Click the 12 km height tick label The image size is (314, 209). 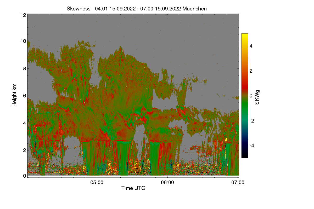coord(23,15)
